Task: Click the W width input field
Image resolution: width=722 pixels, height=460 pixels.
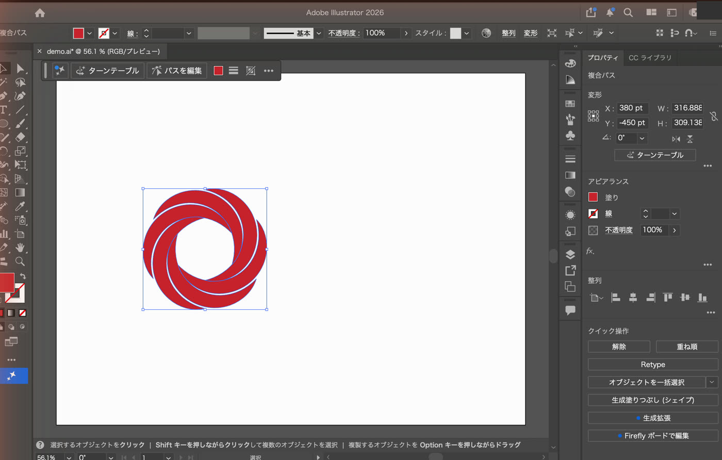Action: click(x=687, y=108)
